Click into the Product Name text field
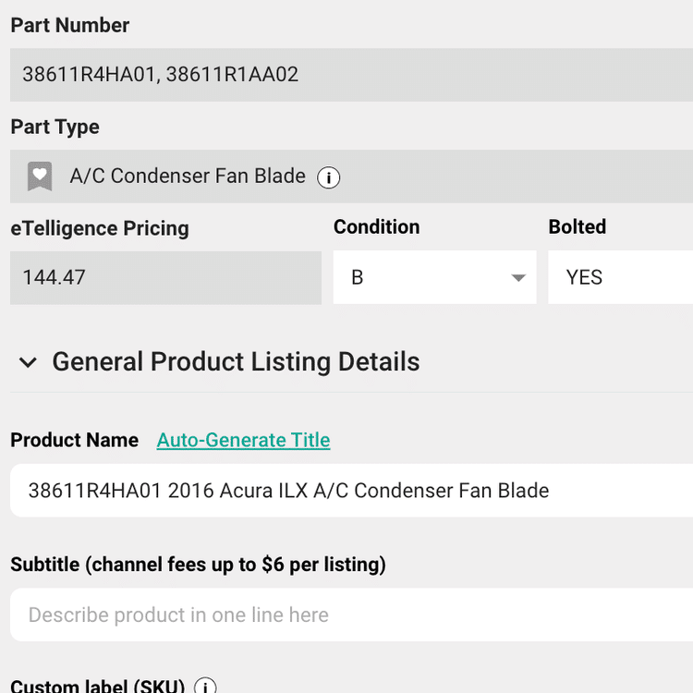 point(351,490)
